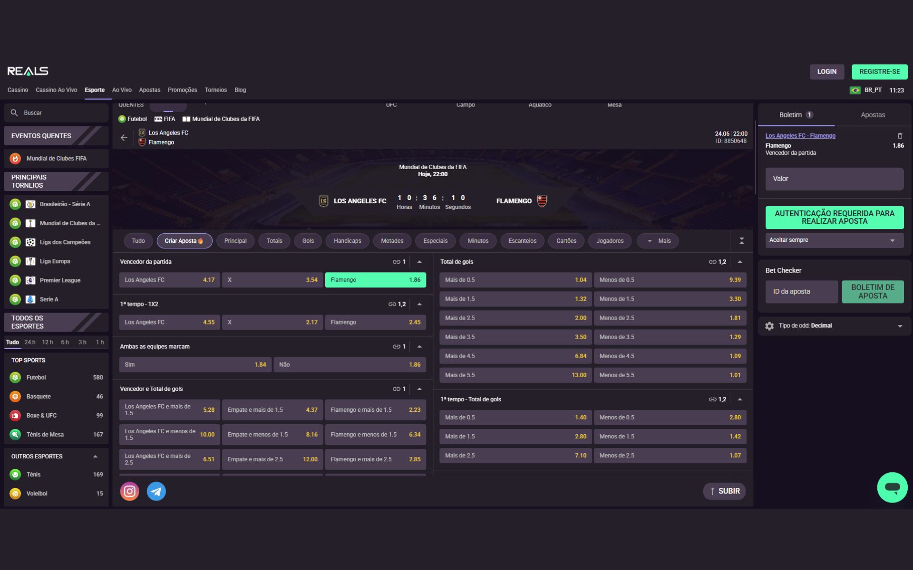This screenshot has width=913, height=570.
Task: Click the search magnifier icon
Action: pyautogui.click(x=14, y=113)
